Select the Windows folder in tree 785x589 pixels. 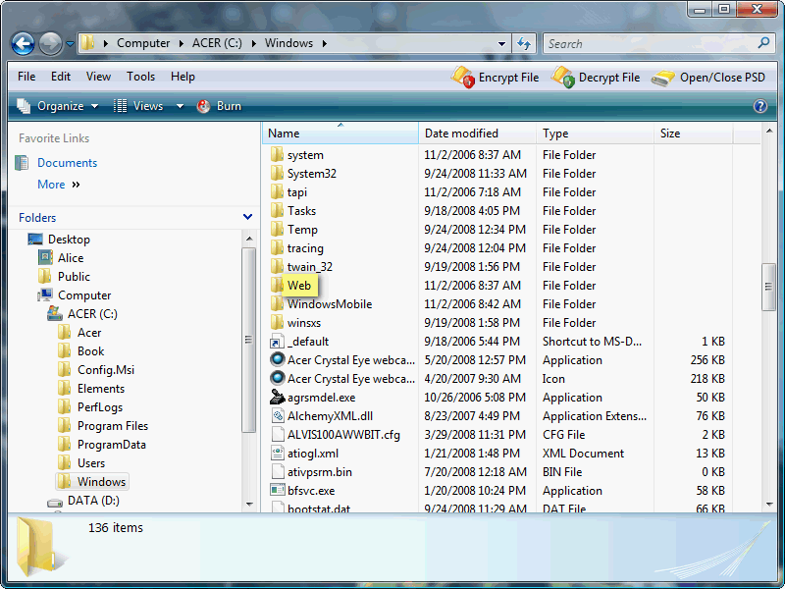click(x=101, y=482)
